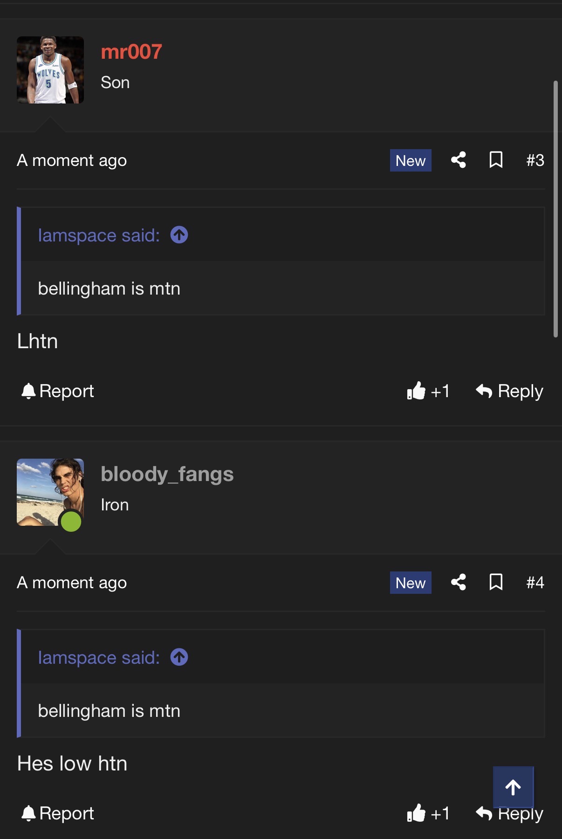The width and height of the screenshot is (562, 839).
Task: Bookmark post #4 by bloody_fangs
Action: [x=496, y=582]
